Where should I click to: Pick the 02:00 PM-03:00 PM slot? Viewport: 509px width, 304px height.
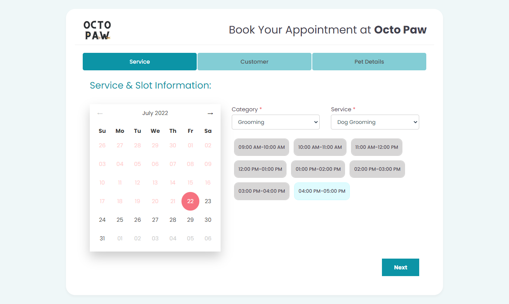(377, 169)
